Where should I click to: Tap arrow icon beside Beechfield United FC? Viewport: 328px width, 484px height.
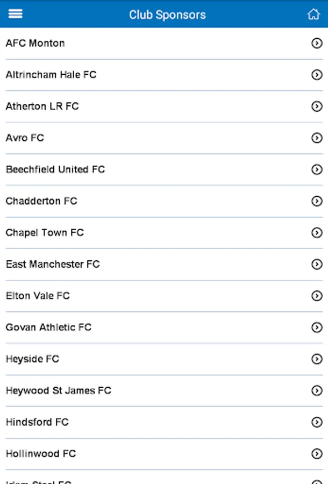[317, 170]
